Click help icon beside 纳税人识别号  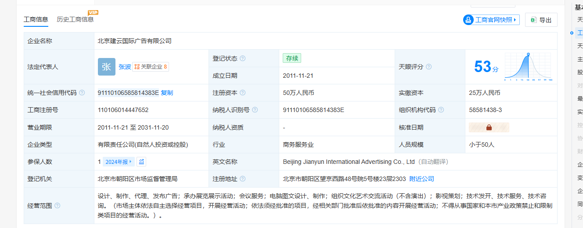click(255, 110)
